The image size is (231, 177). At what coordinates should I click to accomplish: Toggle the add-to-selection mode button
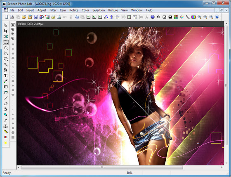pos(13,29)
